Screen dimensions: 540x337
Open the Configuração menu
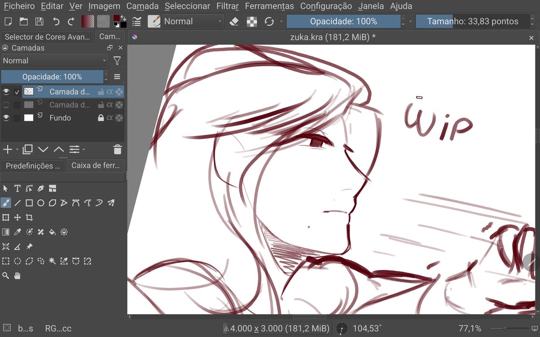tap(326, 6)
